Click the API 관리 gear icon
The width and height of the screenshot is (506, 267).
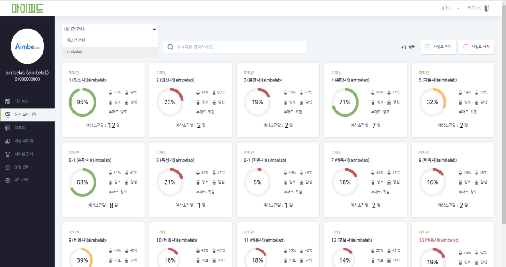click(x=8, y=180)
